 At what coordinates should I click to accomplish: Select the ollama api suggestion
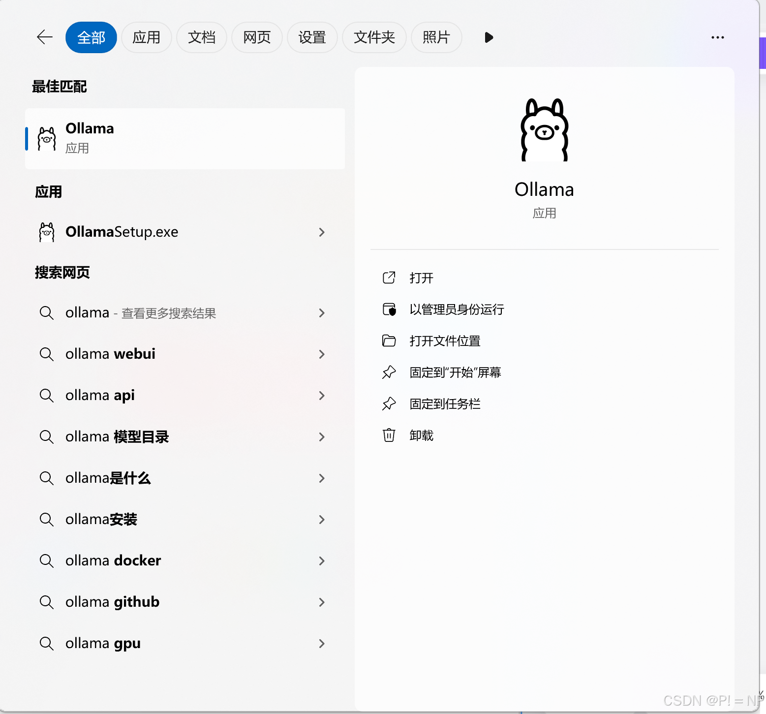point(185,395)
